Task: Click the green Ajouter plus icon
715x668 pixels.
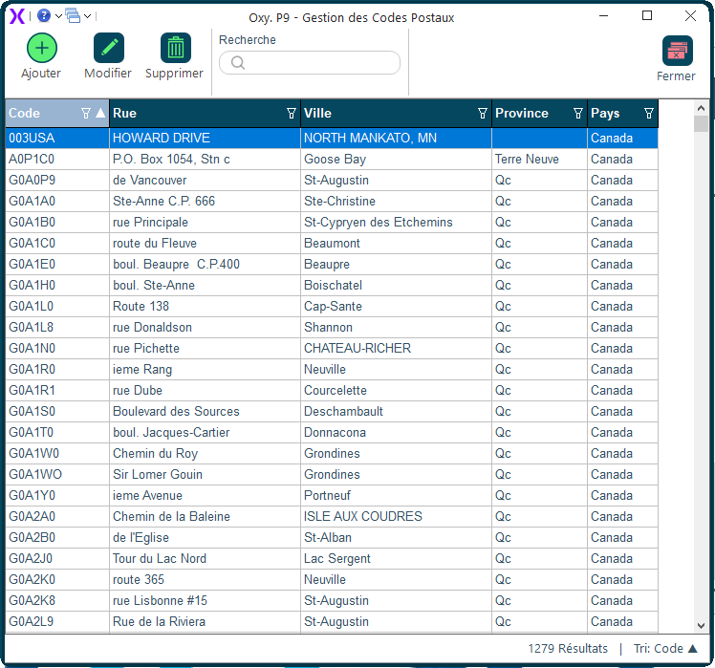Action: coord(42,48)
